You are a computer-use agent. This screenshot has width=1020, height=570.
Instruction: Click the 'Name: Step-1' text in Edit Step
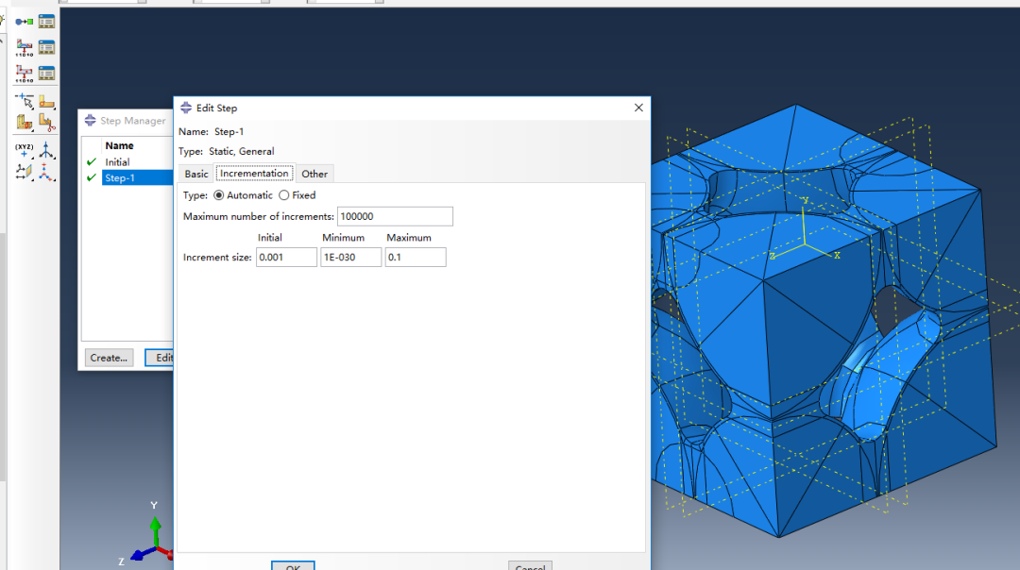212,132
